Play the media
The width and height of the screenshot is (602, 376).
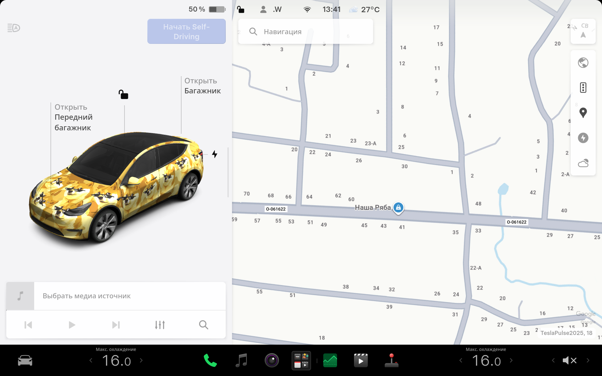click(x=72, y=325)
